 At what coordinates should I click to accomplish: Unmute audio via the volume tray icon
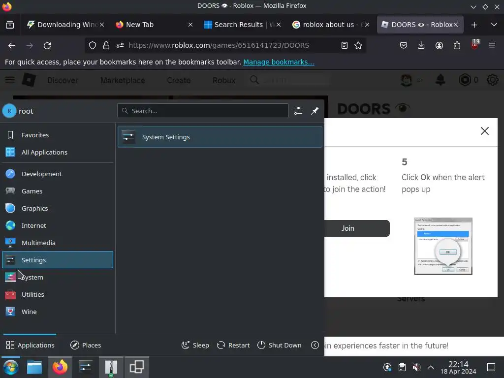click(x=416, y=367)
